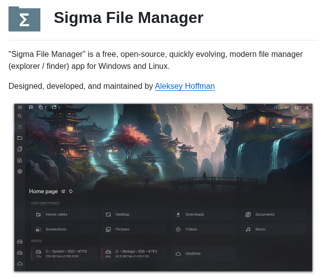Open search via magnifier sidebar icon
328x279 pixels.
(x=19, y=116)
